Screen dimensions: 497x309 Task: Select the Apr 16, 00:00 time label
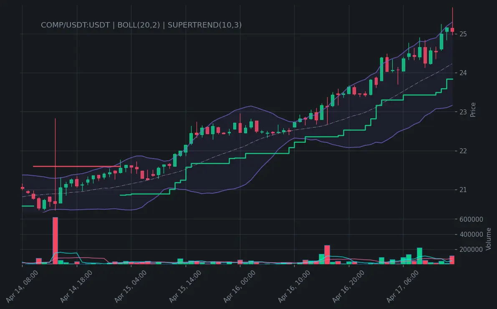point(240,287)
